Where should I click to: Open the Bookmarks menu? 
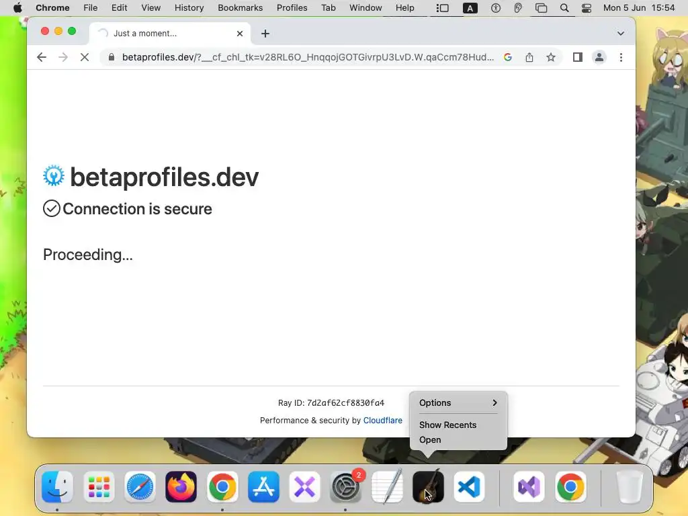pos(240,7)
